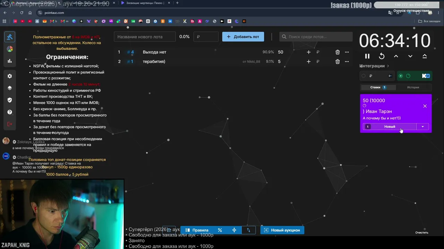Delete the 'терабития)' lot
The image size is (444, 249).
(338, 62)
